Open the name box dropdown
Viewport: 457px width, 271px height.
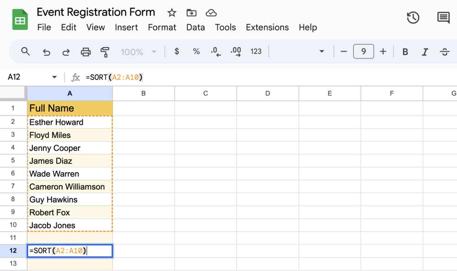[54, 77]
